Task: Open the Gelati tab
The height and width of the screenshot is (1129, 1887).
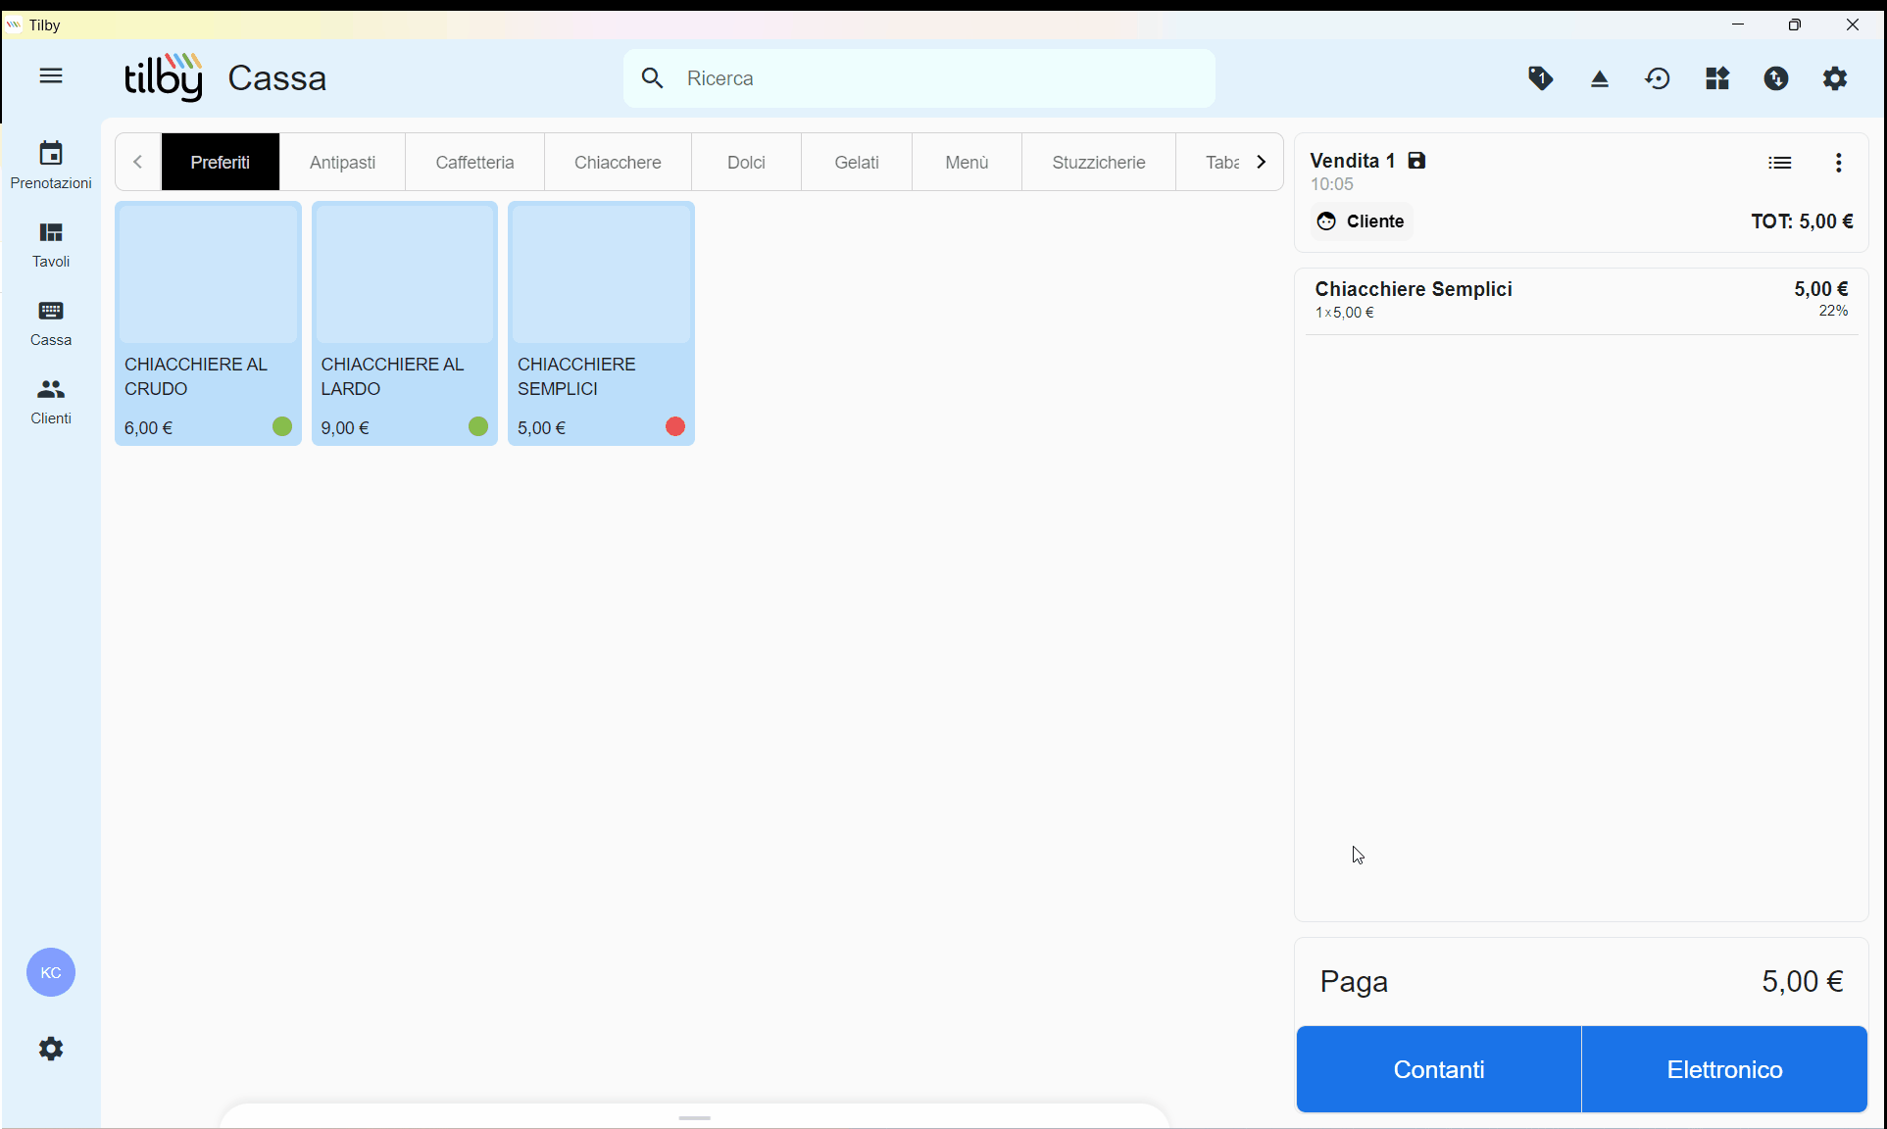Action: [857, 162]
